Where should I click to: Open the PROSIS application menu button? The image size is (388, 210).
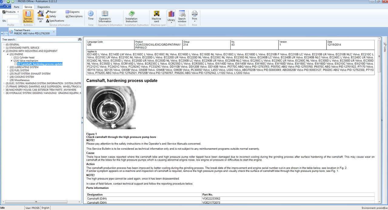click(x=5, y=6)
